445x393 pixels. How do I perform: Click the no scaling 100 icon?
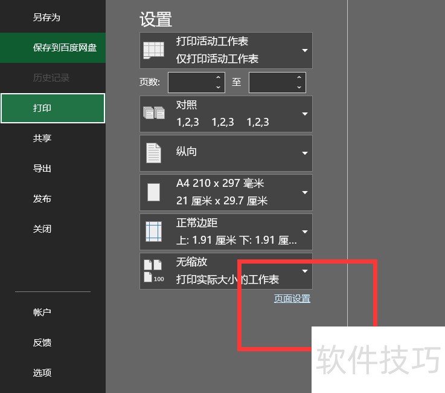coord(154,271)
